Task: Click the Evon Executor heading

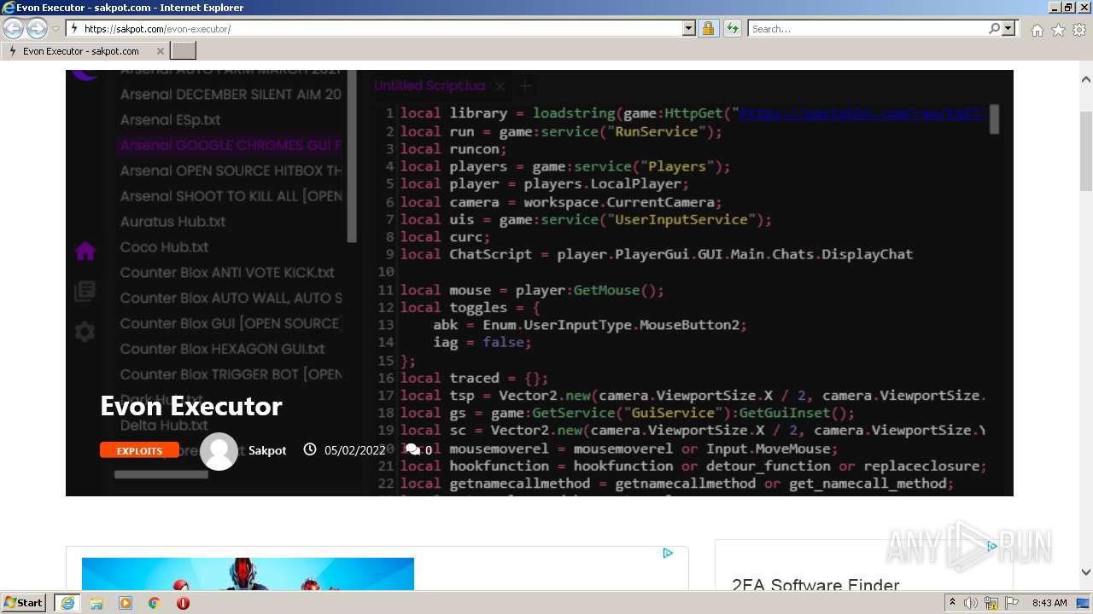Action: [x=190, y=406]
